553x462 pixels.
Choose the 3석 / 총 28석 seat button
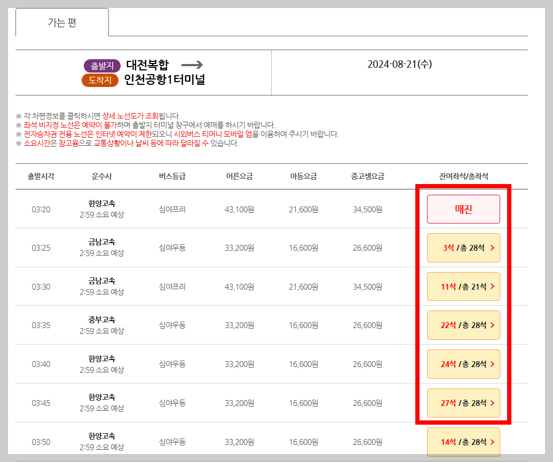coord(463,248)
